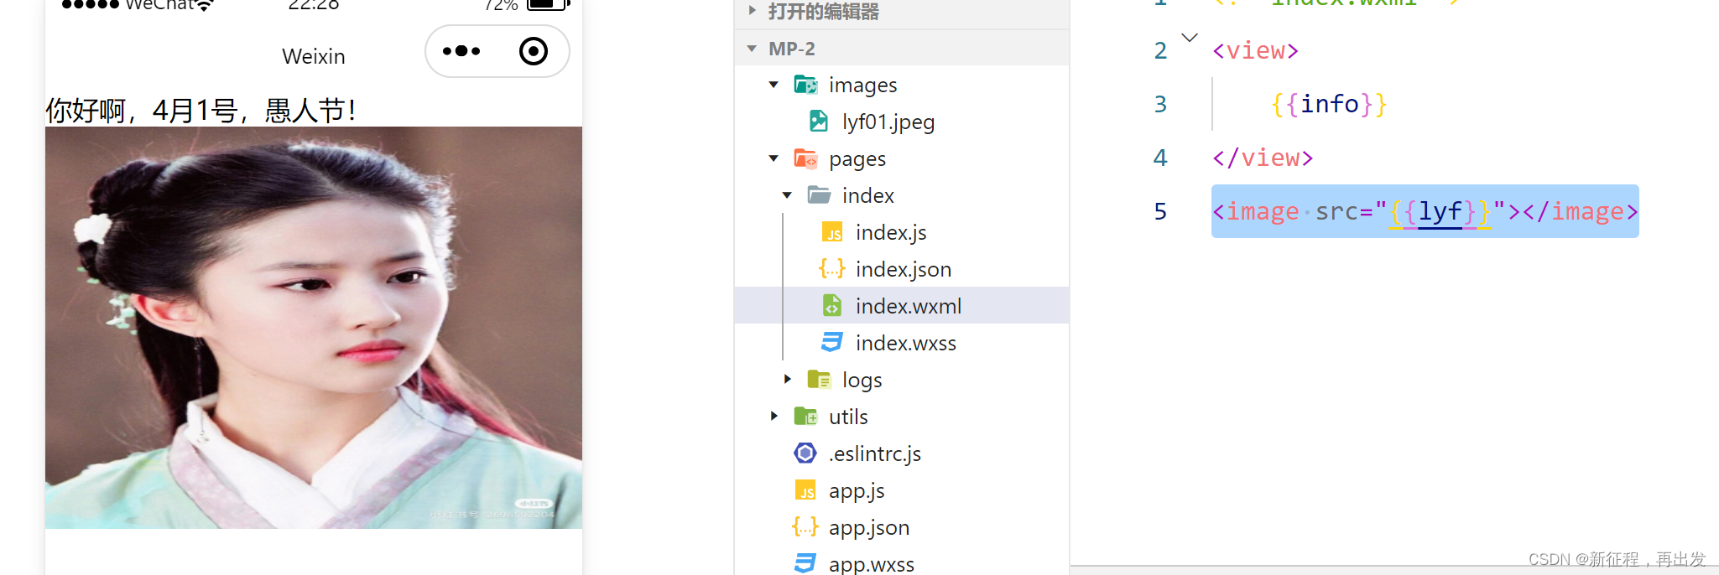The image size is (1719, 575).
Task: Open app.js file
Action: (x=857, y=491)
